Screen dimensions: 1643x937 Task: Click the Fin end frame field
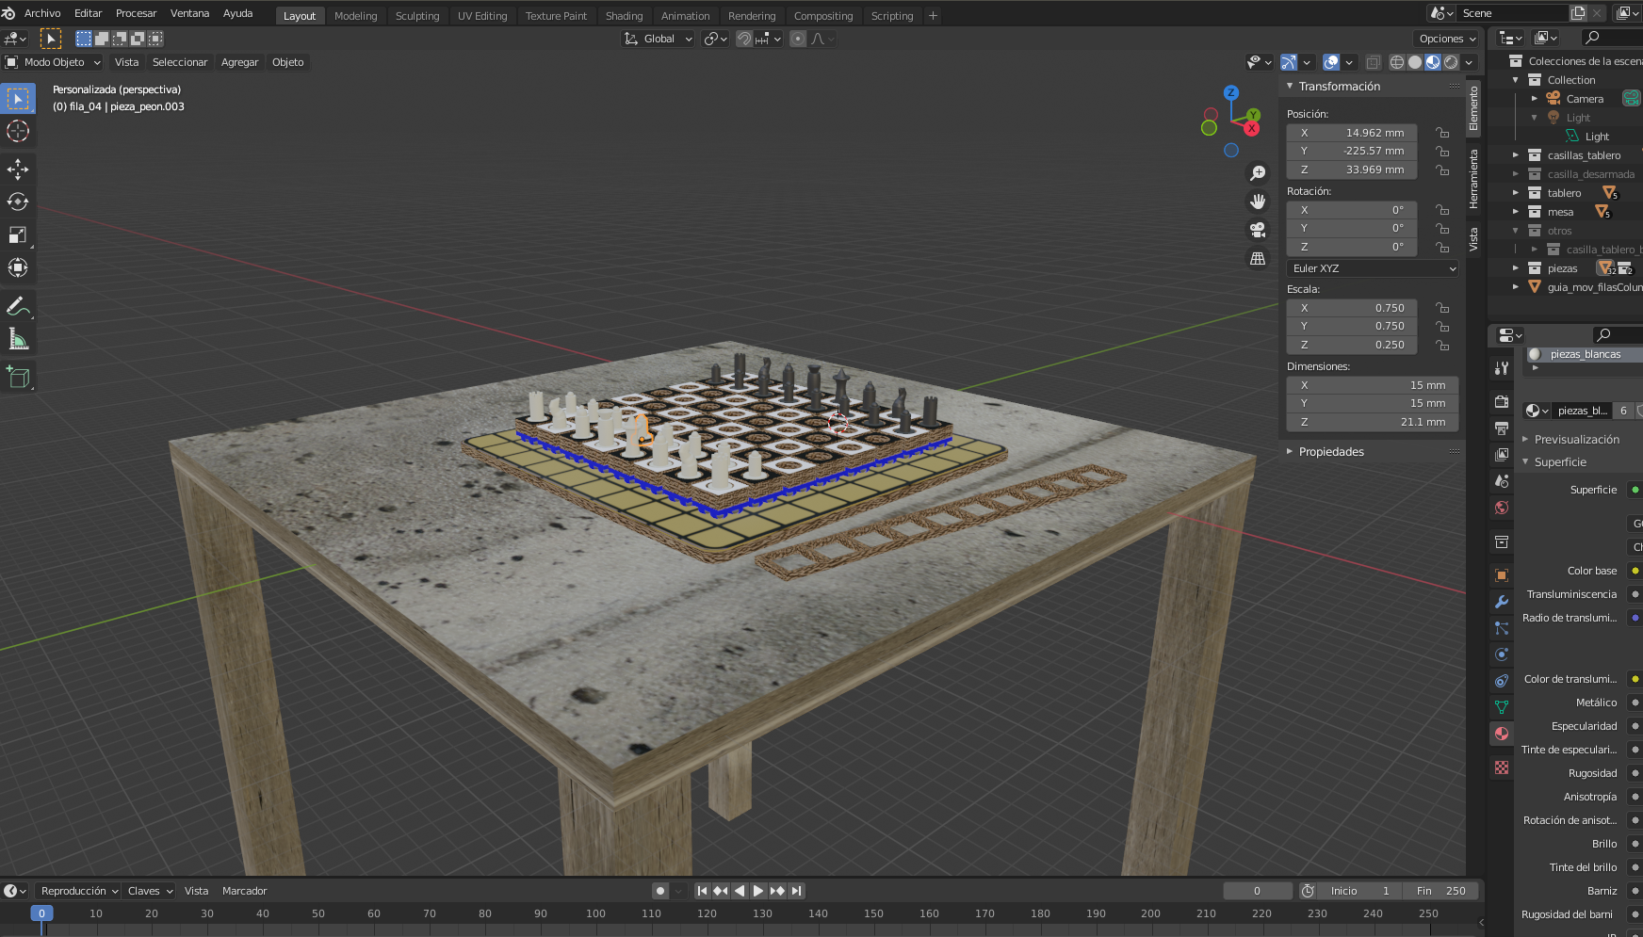(x=1441, y=891)
